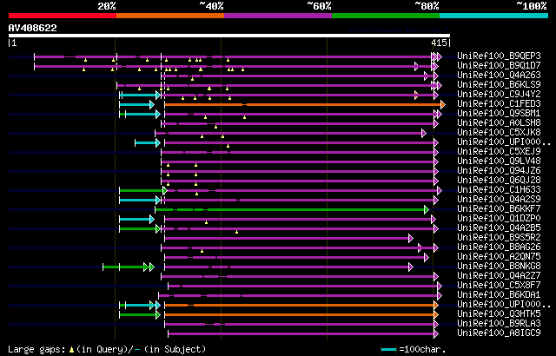Open the UniRef100_Q4A2Z7 label
Viewport: 556px width, 356px height.
499,276
